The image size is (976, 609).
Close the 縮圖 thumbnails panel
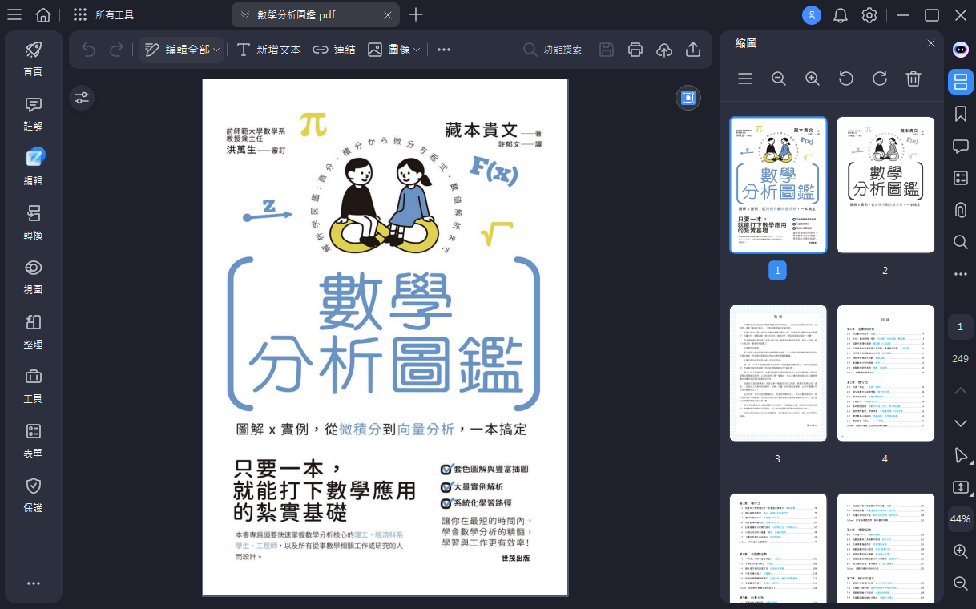pyautogui.click(x=931, y=43)
